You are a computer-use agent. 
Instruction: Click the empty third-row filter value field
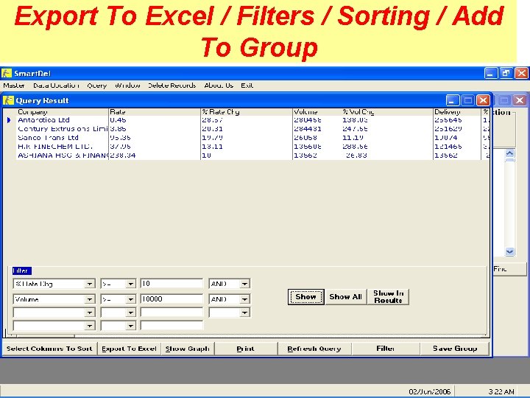(172, 313)
